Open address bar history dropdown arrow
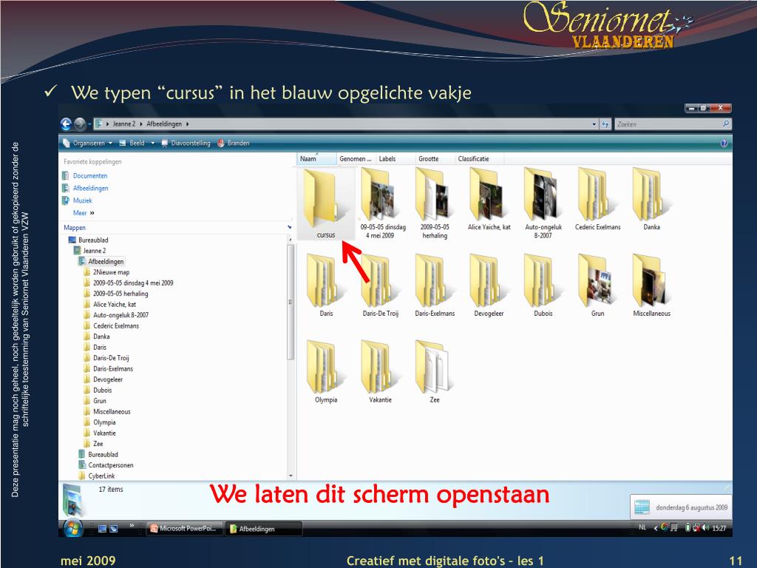757x568 pixels. coord(594,124)
